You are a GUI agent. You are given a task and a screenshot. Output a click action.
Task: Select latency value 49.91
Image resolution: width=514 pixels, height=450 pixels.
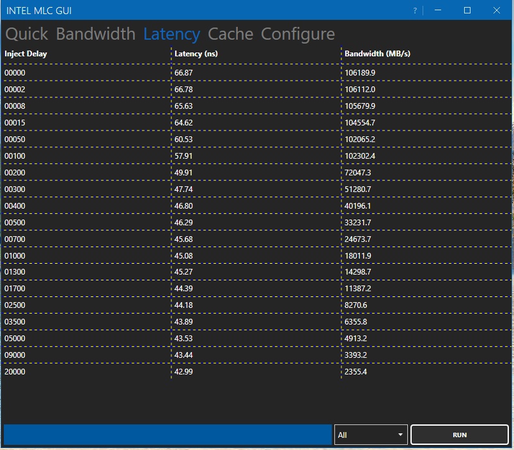183,173
